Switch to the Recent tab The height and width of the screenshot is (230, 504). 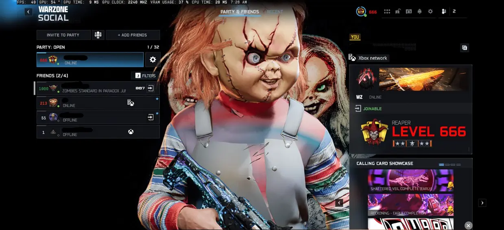pos(275,12)
